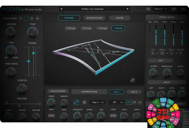Click the STR3 gain slider
Viewport: 189px width, 128px height.
click(173, 35)
